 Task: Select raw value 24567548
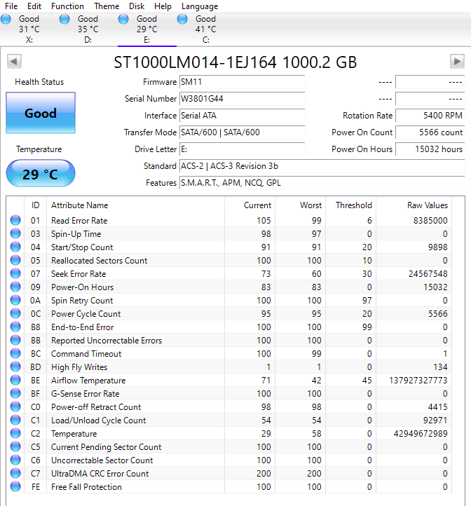(x=428, y=274)
